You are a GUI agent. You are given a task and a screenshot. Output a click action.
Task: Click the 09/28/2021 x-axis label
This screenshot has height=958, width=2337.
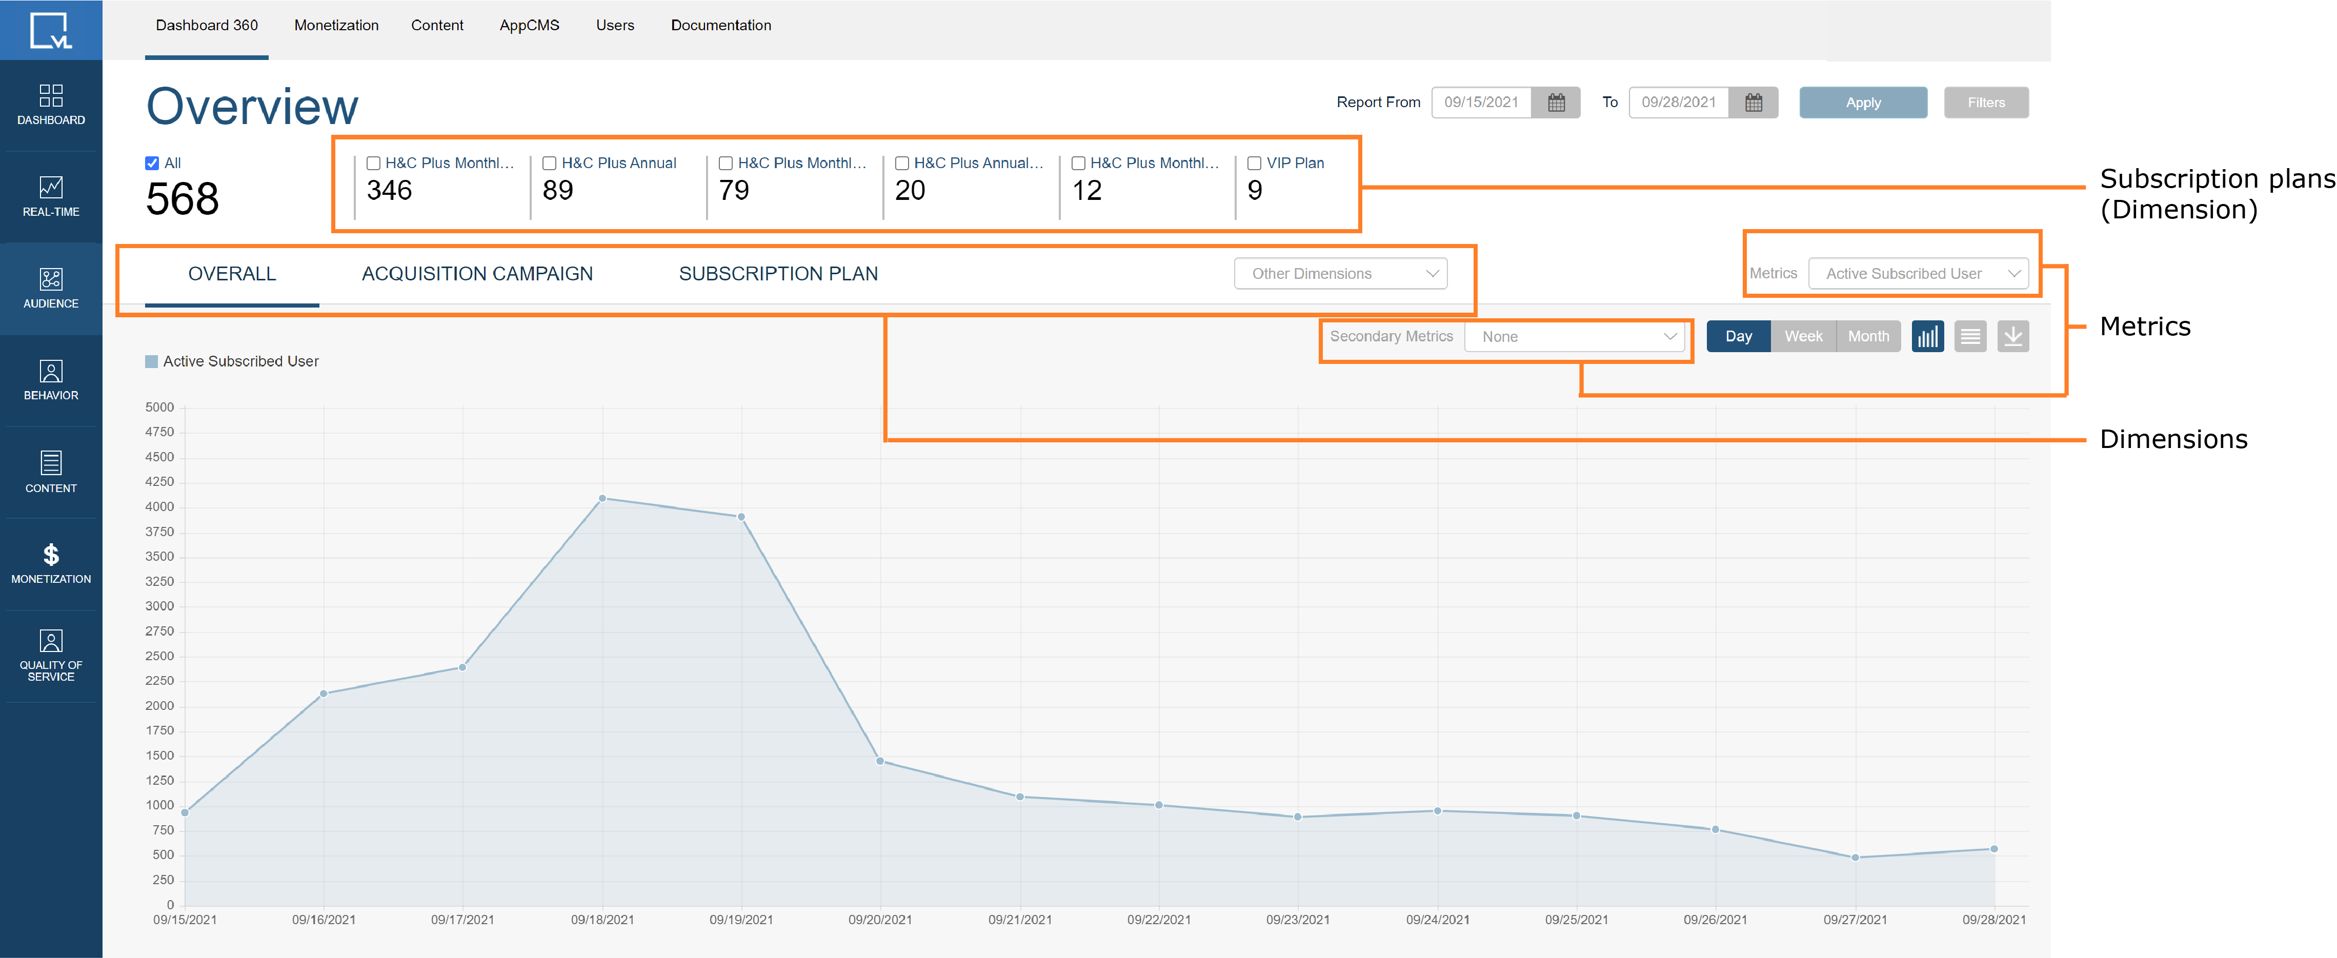pyautogui.click(x=1994, y=920)
